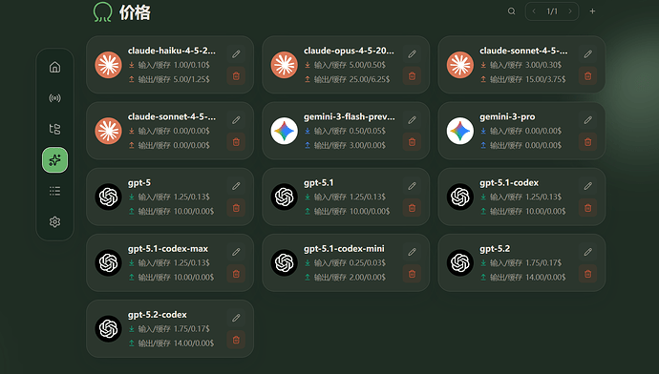Open Settings gear in the sidebar
The width and height of the screenshot is (659, 374).
point(54,221)
